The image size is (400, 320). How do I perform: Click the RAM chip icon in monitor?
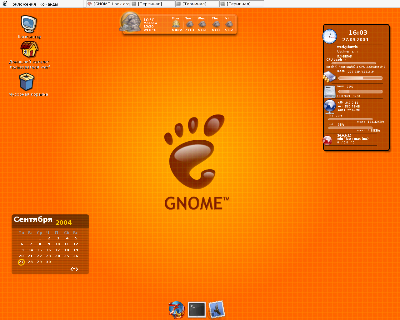(329, 77)
